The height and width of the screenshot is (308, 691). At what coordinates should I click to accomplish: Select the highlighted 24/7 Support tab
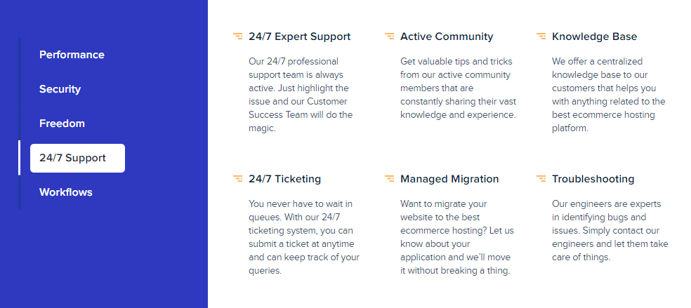pos(77,158)
